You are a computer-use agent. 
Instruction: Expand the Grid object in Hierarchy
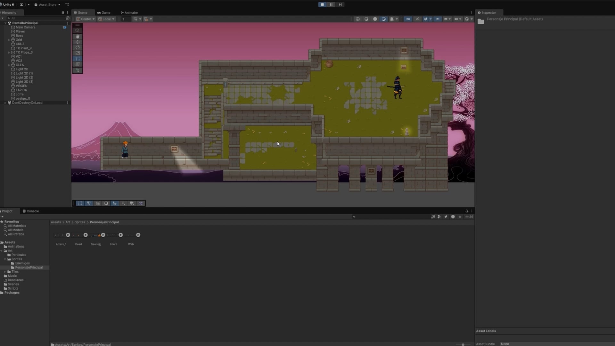click(x=9, y=40)
